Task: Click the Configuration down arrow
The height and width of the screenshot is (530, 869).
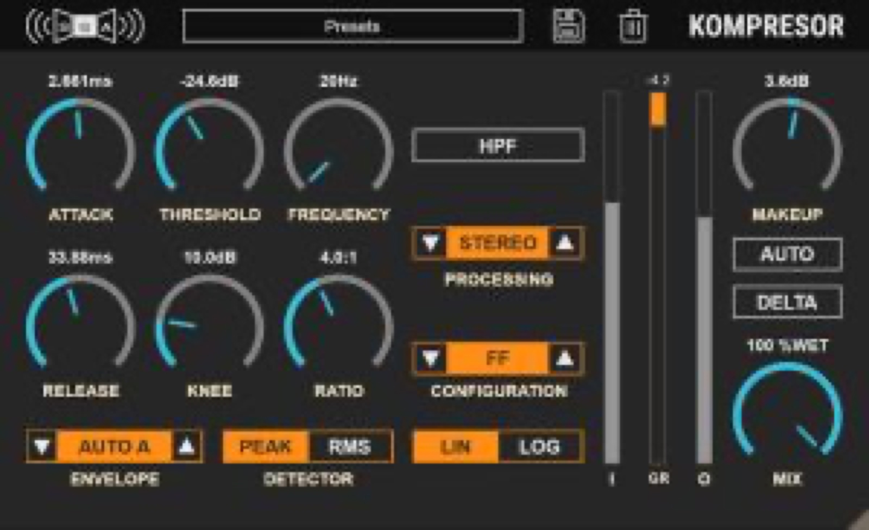Action: pos(431,358)
